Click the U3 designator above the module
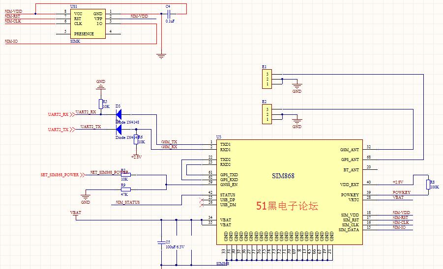This screenshot has height=269, width=443. [219, 137]
